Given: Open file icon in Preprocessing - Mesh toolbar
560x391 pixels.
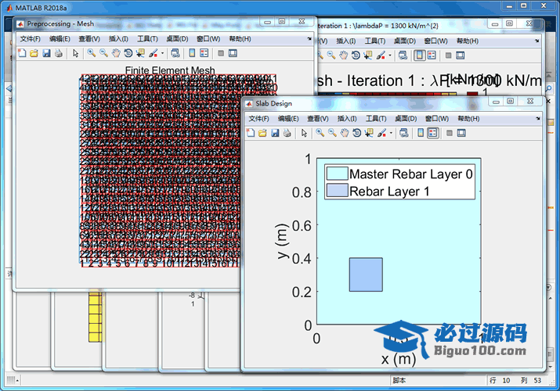Looking at the screenshot, I should [x=34, y=53].
